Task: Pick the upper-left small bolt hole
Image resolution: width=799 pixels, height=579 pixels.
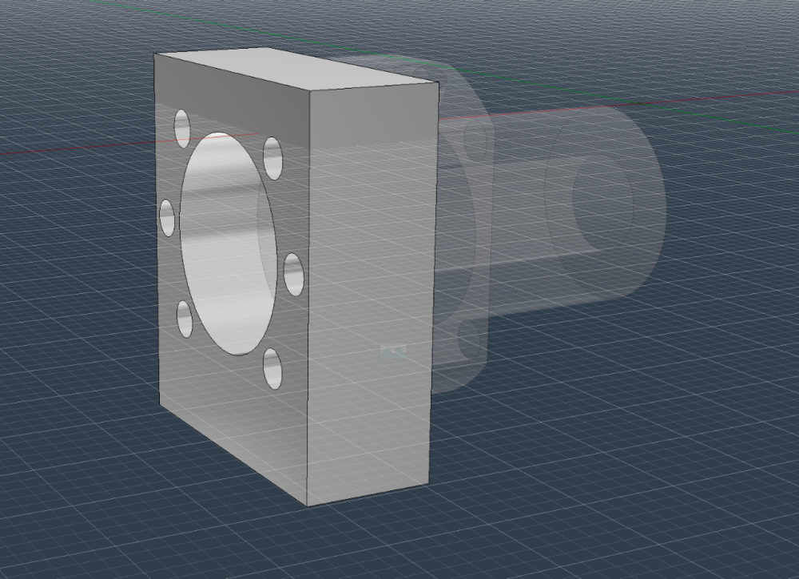Action: pyautogui.click(x=182, y=129)
